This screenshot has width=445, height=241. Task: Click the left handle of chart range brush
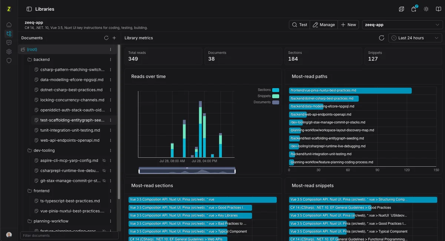[139, 171]
